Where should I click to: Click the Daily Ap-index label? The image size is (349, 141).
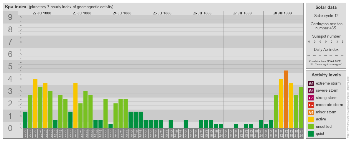coord(326,49)
